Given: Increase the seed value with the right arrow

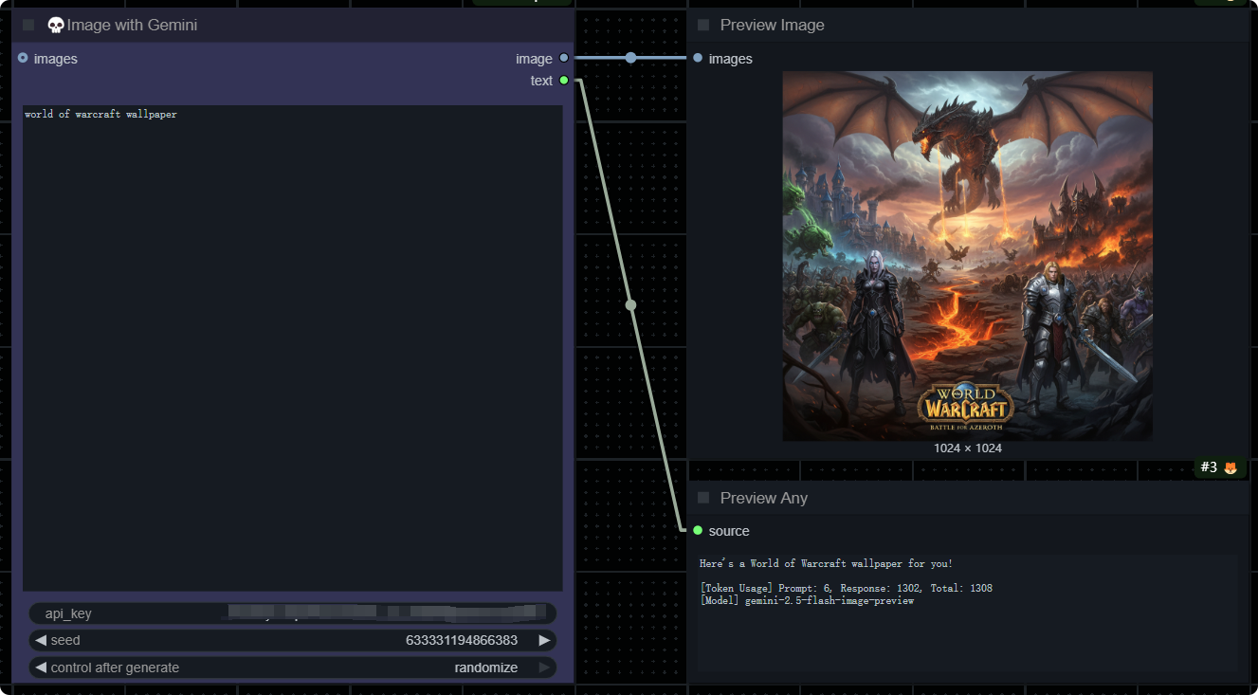Looking at the screenshot, I should (544, 640).
